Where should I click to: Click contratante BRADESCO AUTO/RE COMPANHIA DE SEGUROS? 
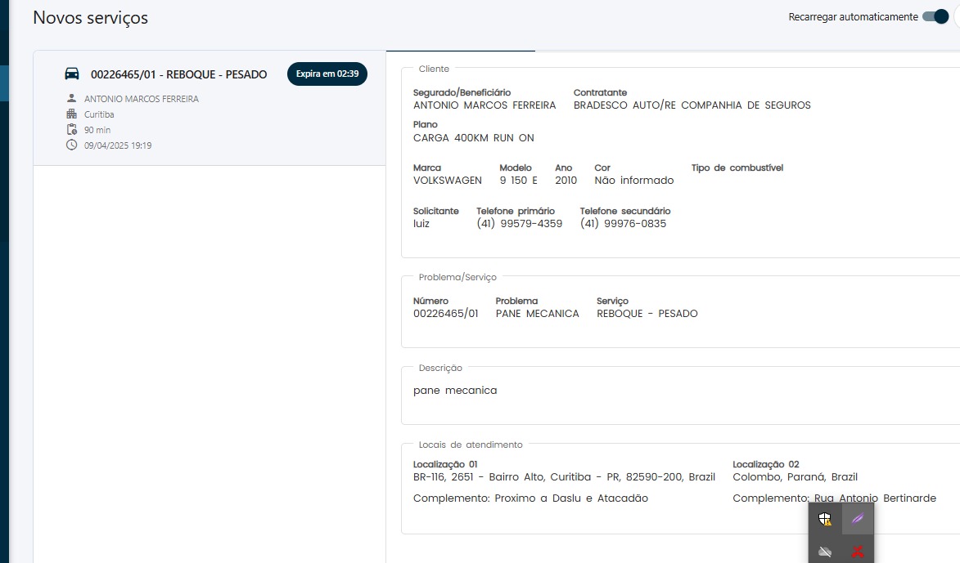pos(692,105)
